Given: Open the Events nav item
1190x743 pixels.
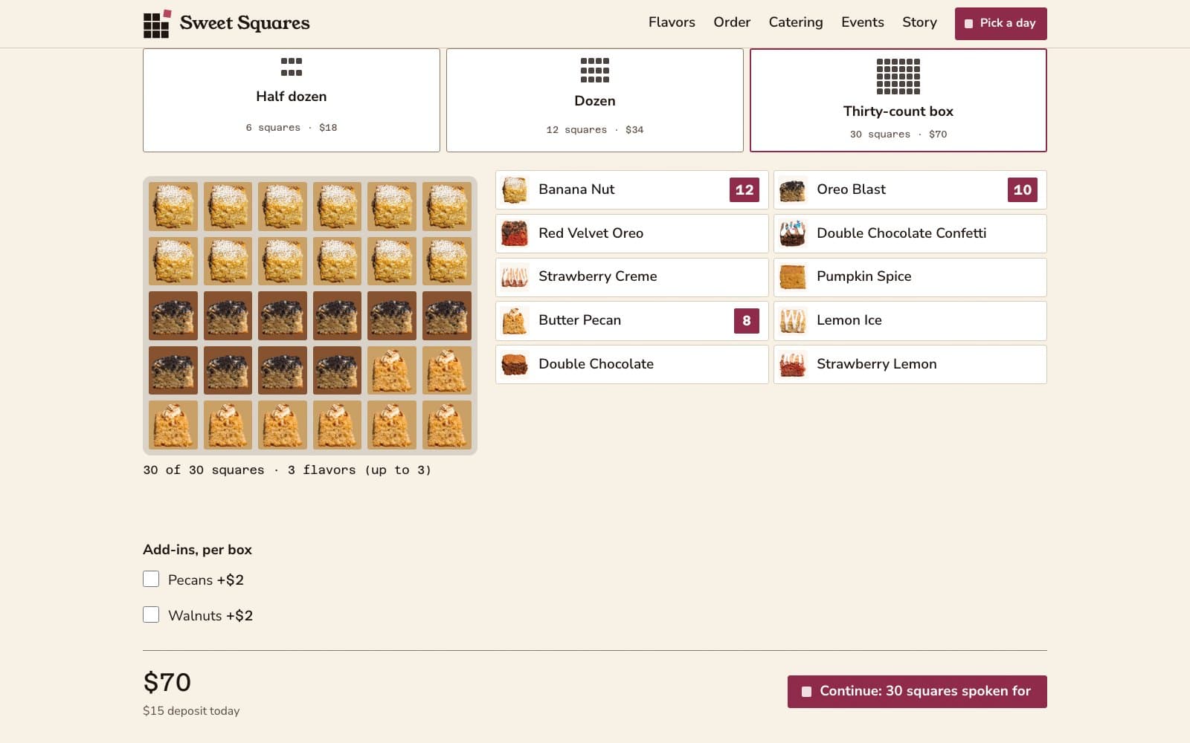Looking at the screenshot, I should pos(863,22).
